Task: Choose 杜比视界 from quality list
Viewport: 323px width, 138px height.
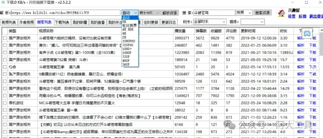Action: [130, 25]
